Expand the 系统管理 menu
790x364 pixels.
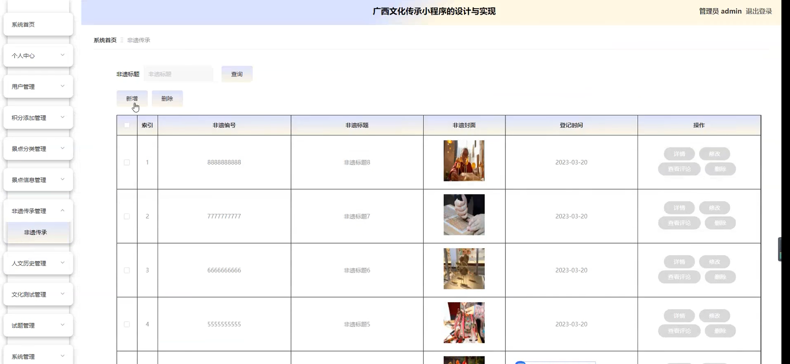click(38, 356)
